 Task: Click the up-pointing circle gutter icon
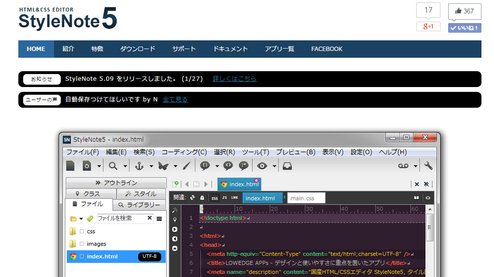pyautogui.click(x=175, y=249)
